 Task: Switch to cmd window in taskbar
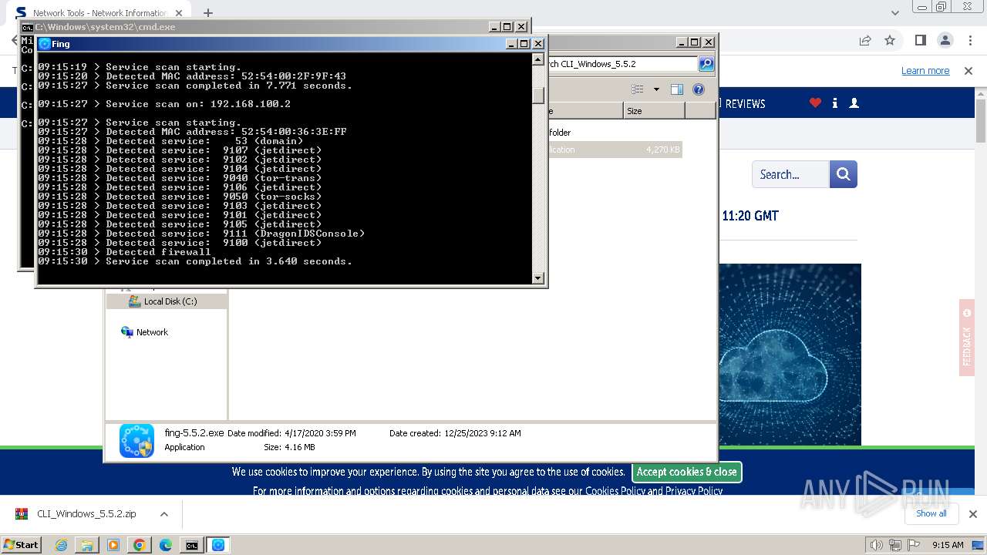[191, 545]
